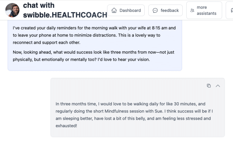This screenshot has height=142, width=233.
Task: Click the 'chat with' heading line
Action: coord(39,5)
